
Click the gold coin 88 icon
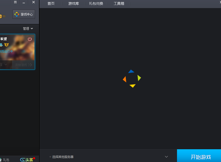[2, 16]
